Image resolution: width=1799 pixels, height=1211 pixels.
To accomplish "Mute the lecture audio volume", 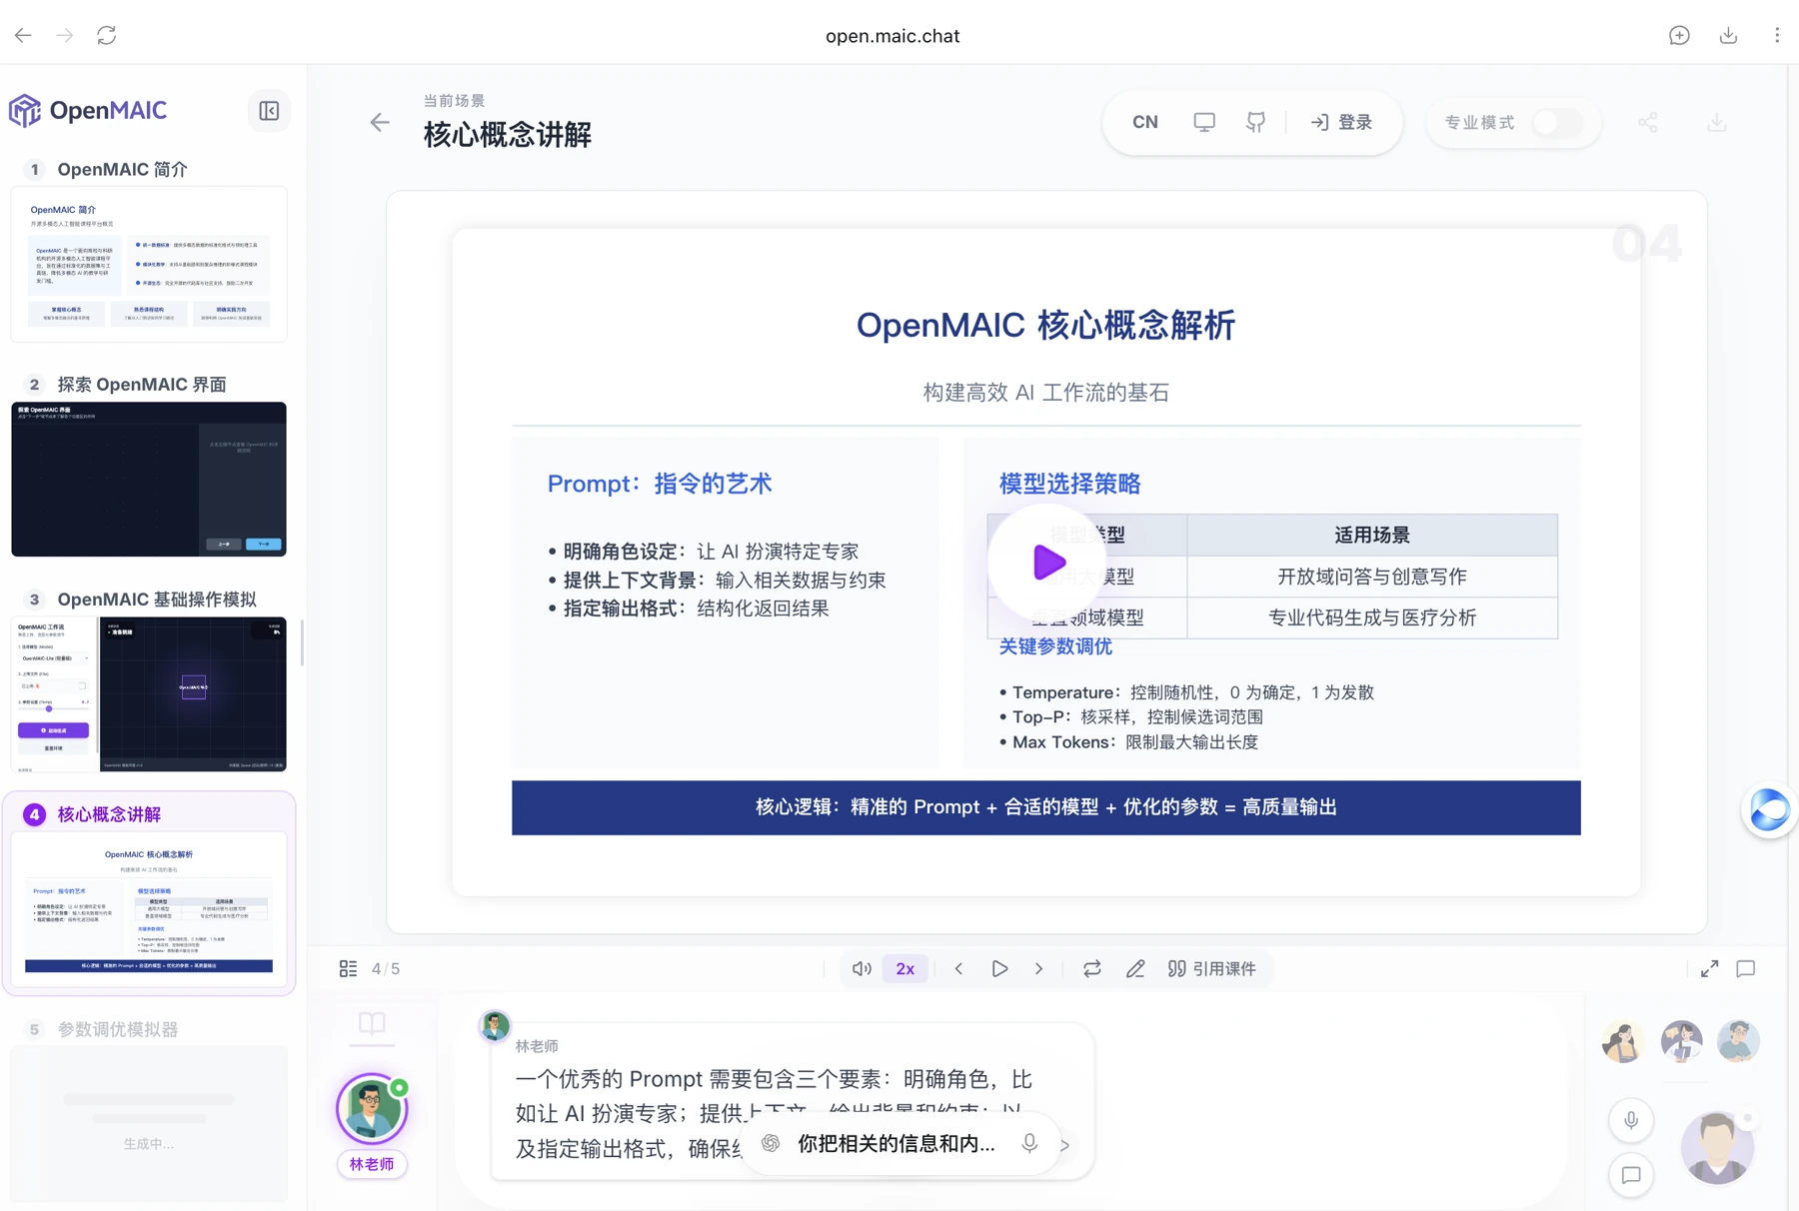I will tap(862, 968).
